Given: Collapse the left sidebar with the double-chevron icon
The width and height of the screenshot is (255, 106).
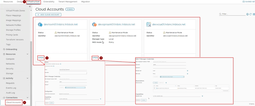Looking at the screenshot, I should (x=30, y=6).
